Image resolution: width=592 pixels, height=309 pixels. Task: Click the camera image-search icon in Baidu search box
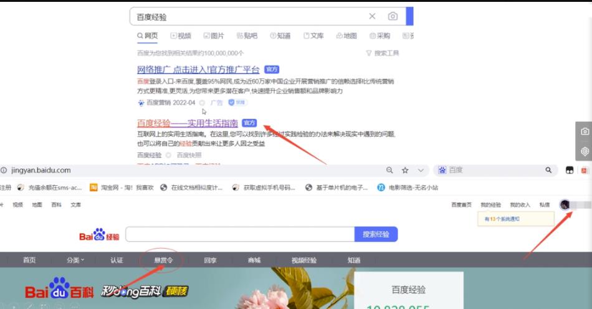[x=393, y=17]
